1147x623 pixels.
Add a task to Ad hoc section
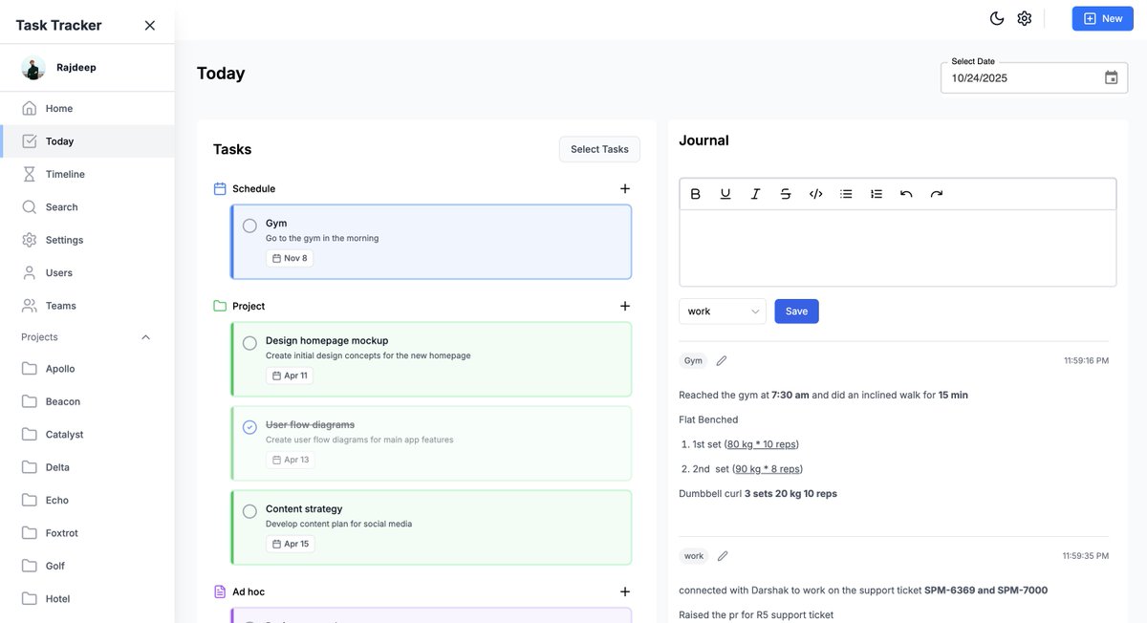tap(625, 592)
